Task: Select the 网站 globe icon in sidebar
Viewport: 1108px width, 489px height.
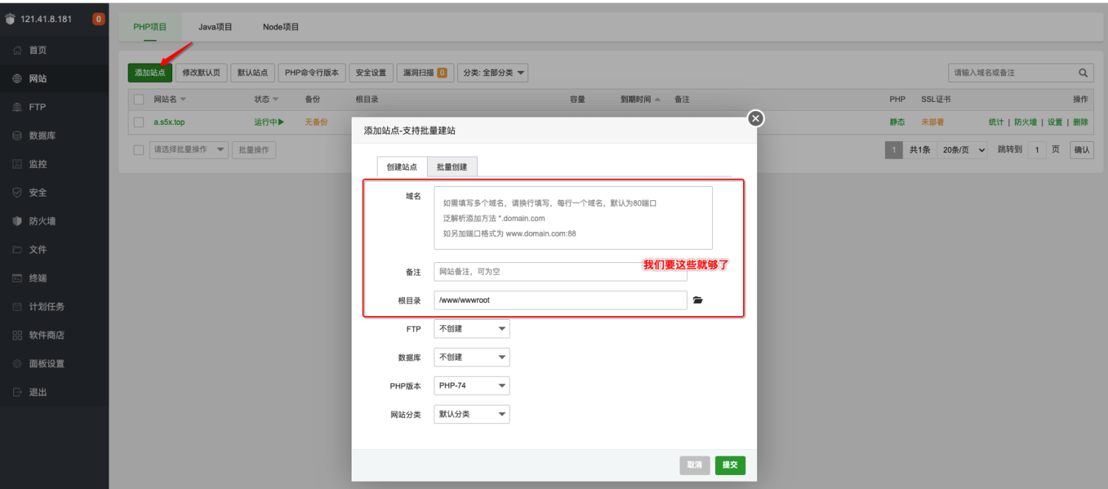Action: tap(17, 78)
